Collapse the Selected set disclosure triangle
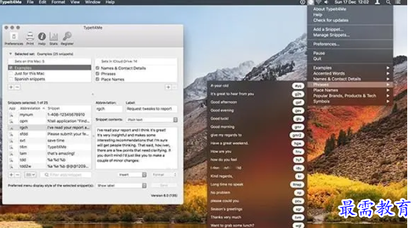This screenshot has height=228, width=416. 11,54
